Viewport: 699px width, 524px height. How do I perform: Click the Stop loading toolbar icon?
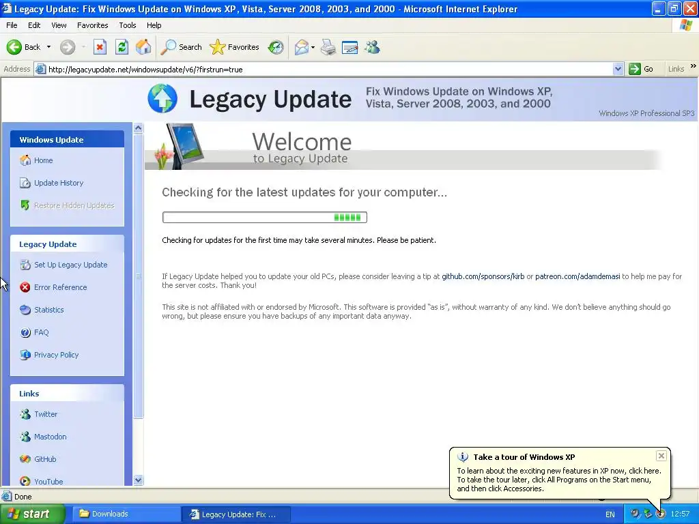tap(100, 47)
